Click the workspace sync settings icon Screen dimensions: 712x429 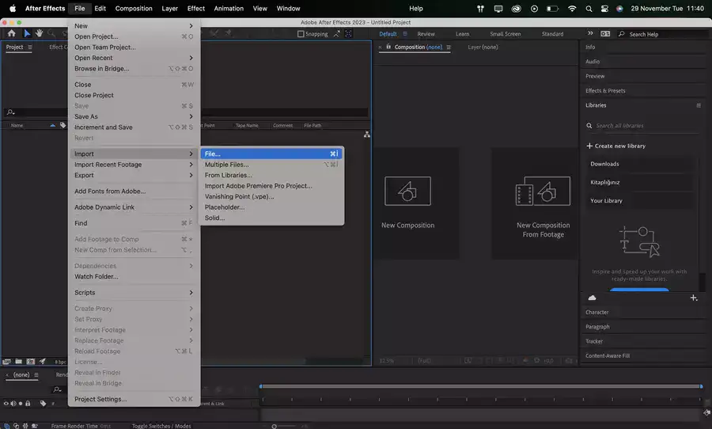pyautogui.click(x=605, y=33)
